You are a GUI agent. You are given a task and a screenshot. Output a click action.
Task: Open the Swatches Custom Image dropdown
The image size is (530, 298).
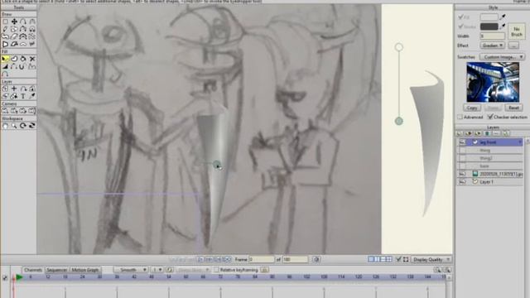[502, 57]
